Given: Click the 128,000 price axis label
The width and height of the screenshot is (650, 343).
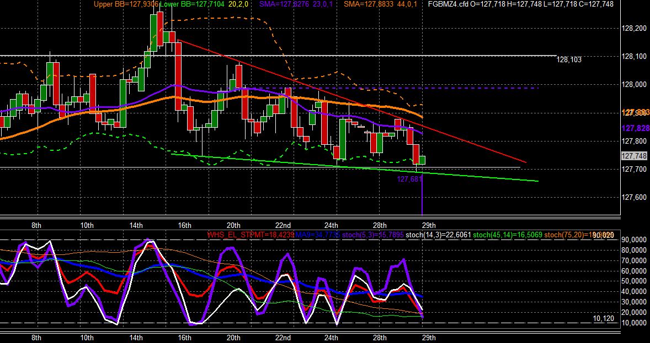Looking at the screenshot, I should [634, 84].
